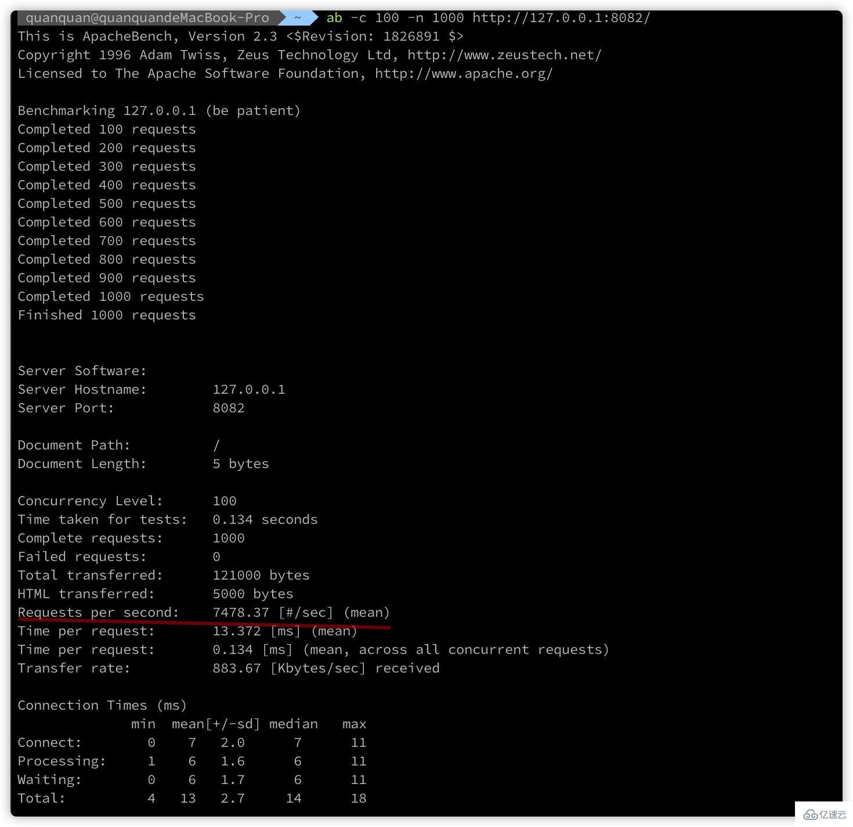Click the Concurrency Level value 100
The width and height of the screenshot is (853, 827).
[225, 501]
